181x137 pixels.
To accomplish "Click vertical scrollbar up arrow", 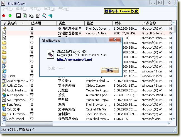I will coord(174,23).
